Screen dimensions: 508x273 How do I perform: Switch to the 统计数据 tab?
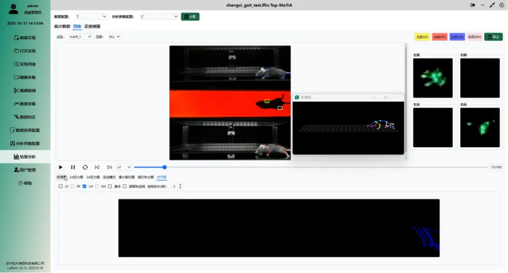(62, 26)
